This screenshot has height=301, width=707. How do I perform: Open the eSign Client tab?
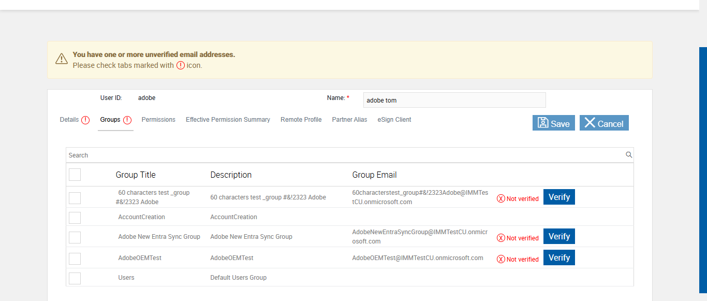[x=394, y=120]
